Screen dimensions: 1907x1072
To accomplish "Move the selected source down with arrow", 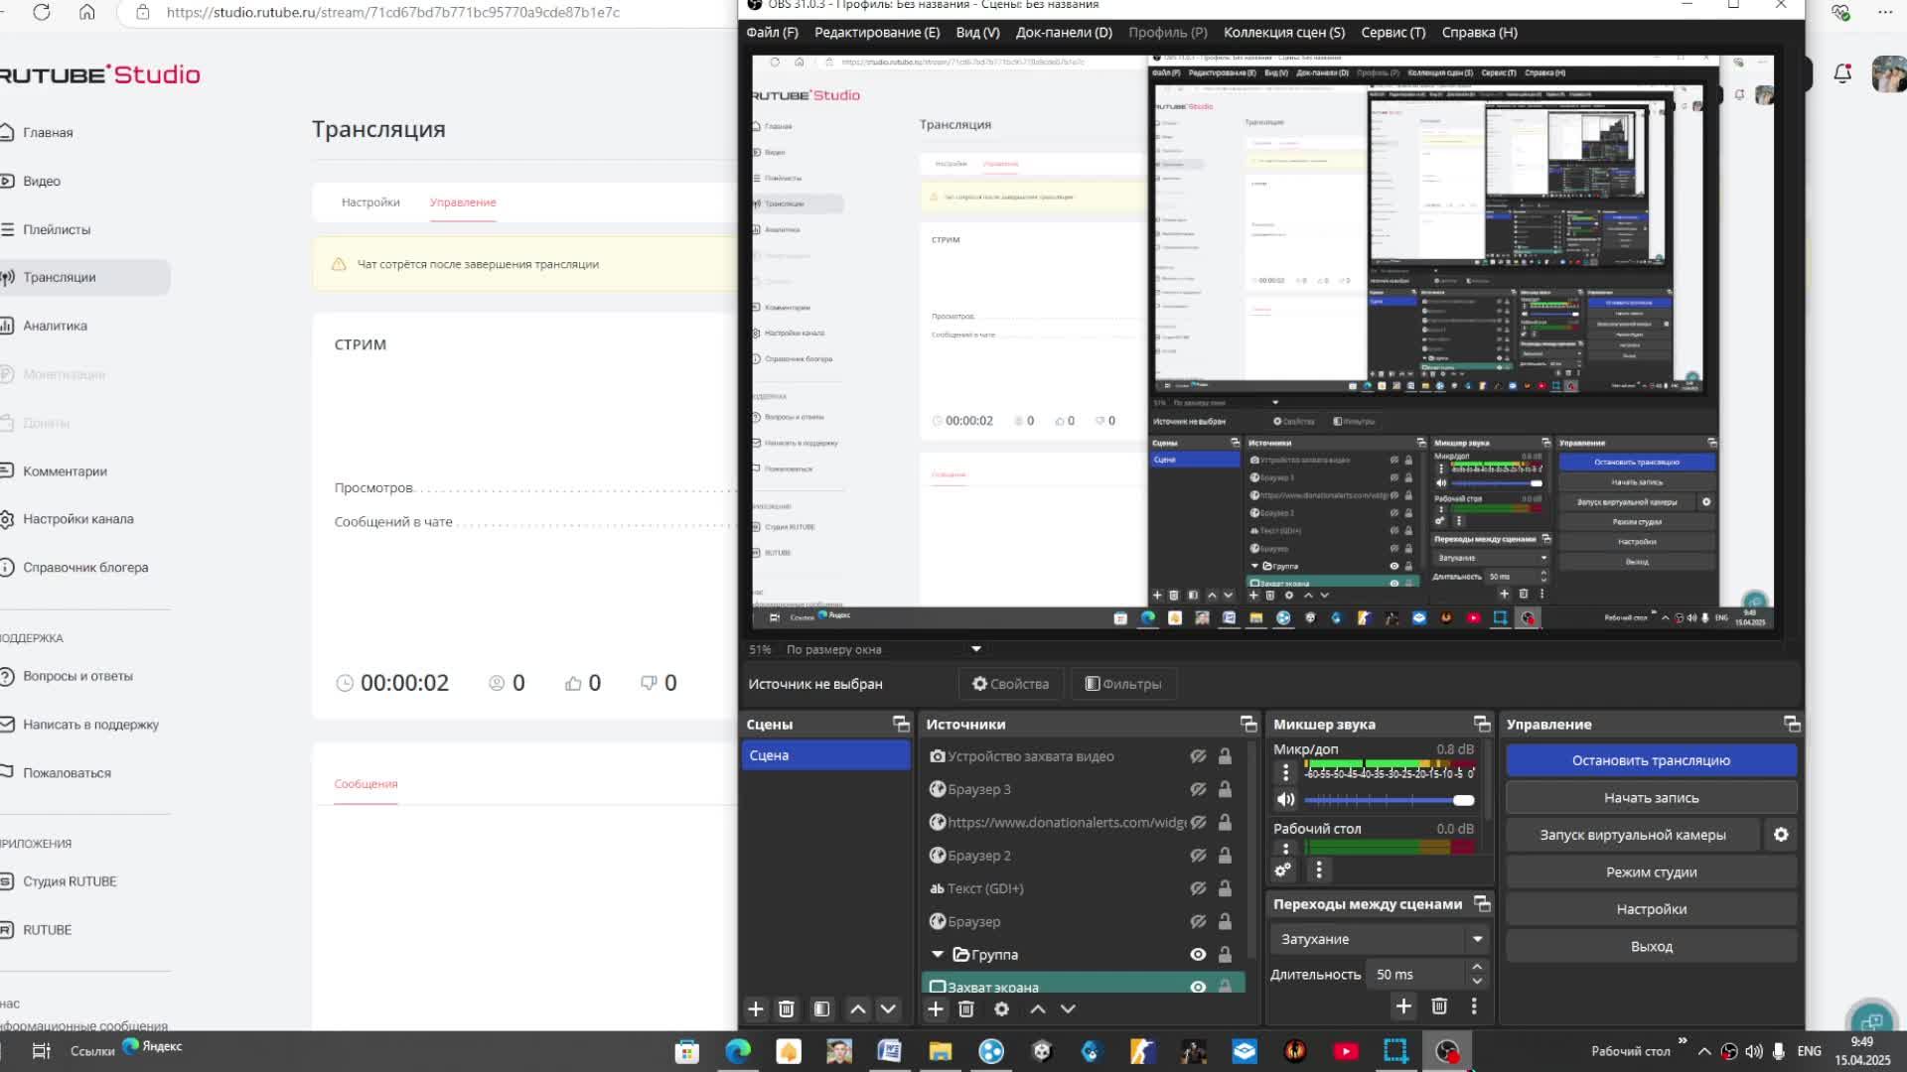I will click(1068, 1009).
